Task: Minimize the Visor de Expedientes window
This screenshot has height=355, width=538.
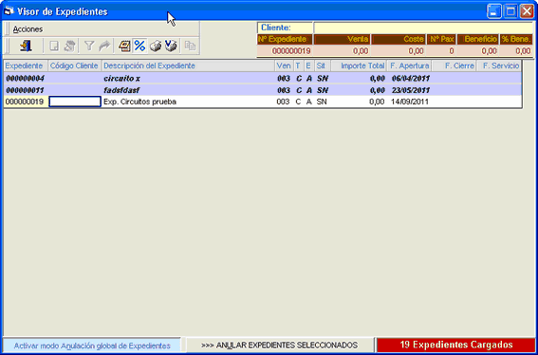Action: pos(493,11)
